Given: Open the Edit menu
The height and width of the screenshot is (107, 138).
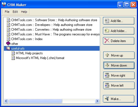Looking at the screenshot, I should tap(15, 12).
